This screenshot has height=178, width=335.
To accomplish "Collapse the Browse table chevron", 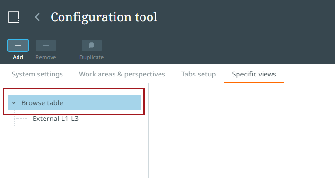I will [x=14, y=103].
